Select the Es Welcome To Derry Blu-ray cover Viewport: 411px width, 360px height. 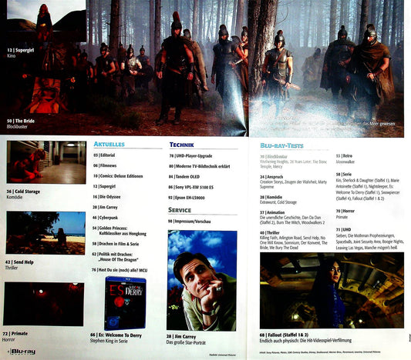[125, 304]
